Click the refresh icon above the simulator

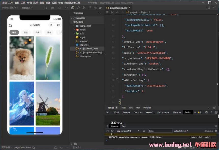pos(46,8)
